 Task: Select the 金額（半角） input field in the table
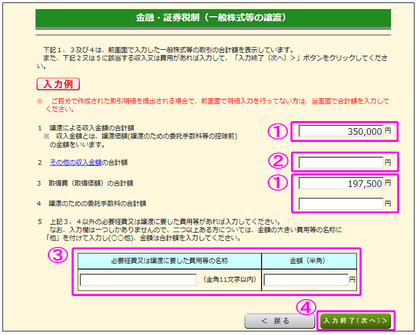pyautogui.click(x=306, y=280)
